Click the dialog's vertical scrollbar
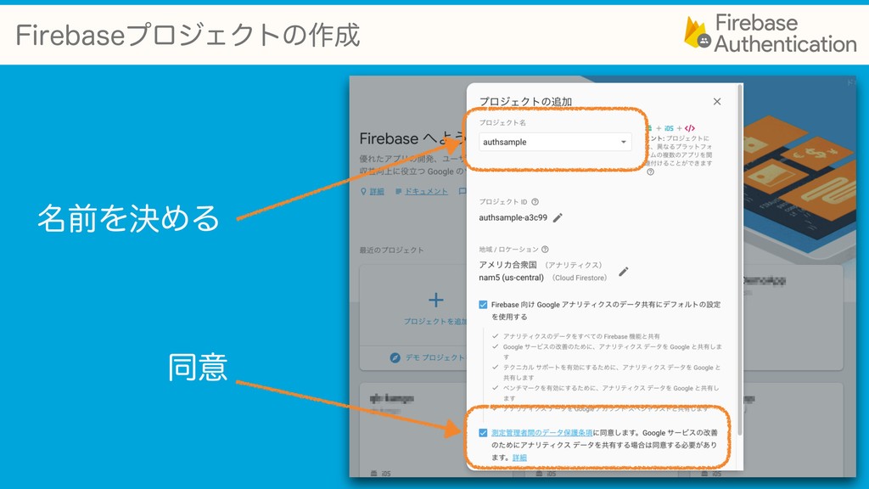 pyautogui.click(x=739, y=260)
